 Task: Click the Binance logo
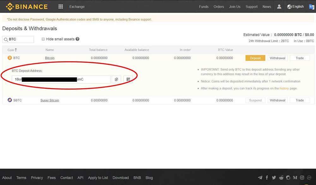[27, 7]
